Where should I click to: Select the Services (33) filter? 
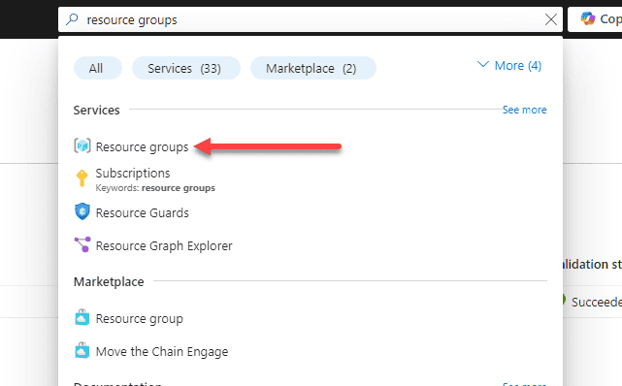185,68
